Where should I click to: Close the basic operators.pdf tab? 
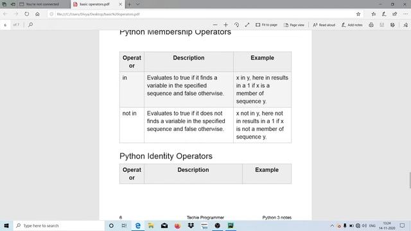120,4
